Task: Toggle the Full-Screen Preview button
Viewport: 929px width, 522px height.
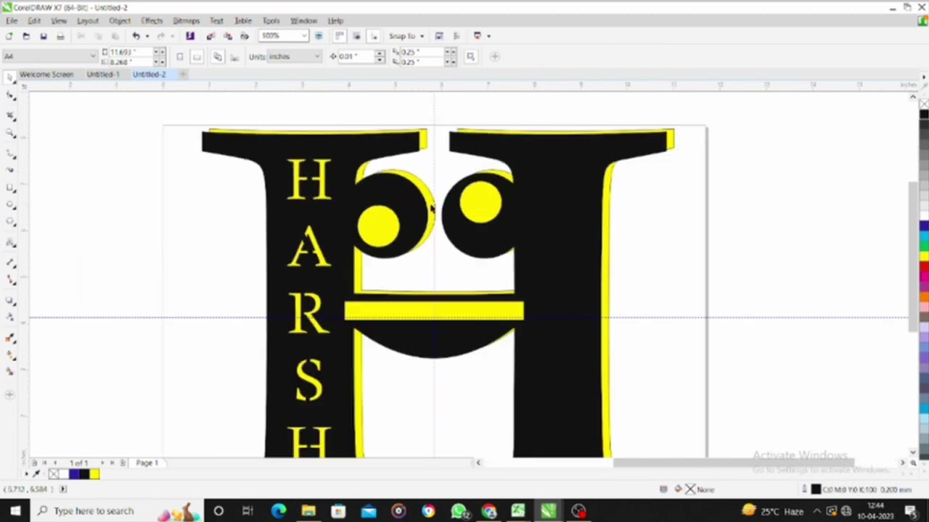Action: (319, 36)
